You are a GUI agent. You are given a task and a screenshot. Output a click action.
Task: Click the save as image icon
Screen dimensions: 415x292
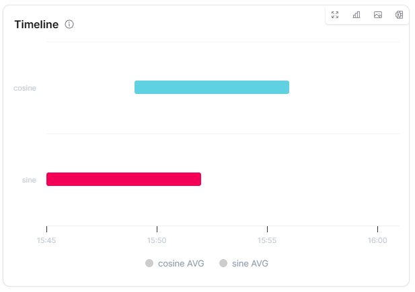378,15
